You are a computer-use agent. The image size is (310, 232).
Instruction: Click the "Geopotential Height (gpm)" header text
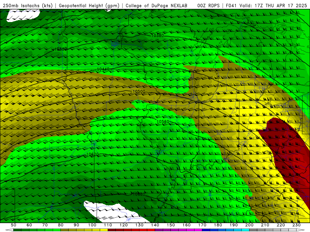89,5
